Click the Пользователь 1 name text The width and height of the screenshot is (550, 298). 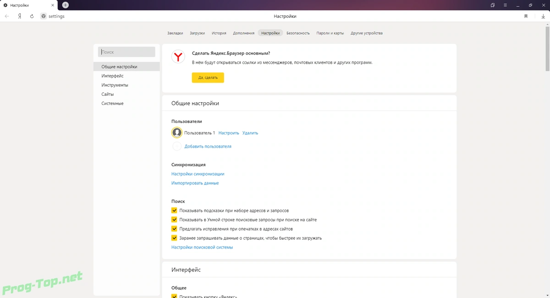(x=199, y=133)
